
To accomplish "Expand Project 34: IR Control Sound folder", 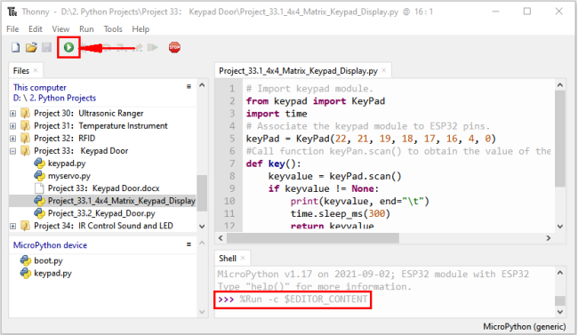I will [13, 226].
